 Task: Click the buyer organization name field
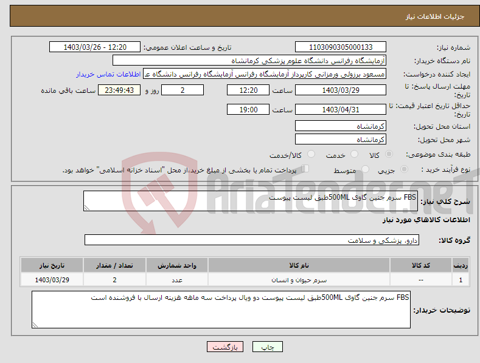(x=249, y=61)
